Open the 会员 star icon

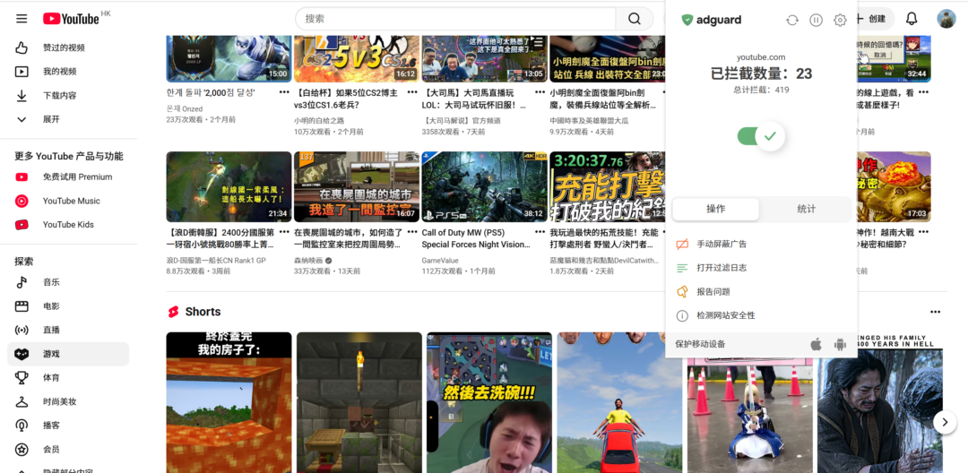22,450
